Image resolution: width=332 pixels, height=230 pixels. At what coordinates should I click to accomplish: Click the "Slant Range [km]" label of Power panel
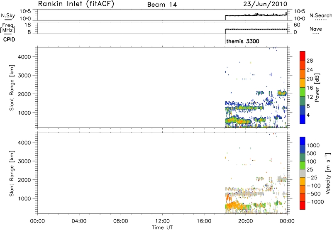[12, 88]
